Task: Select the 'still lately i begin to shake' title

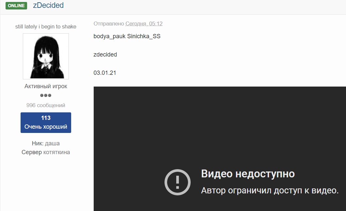Action: (46, 26)
